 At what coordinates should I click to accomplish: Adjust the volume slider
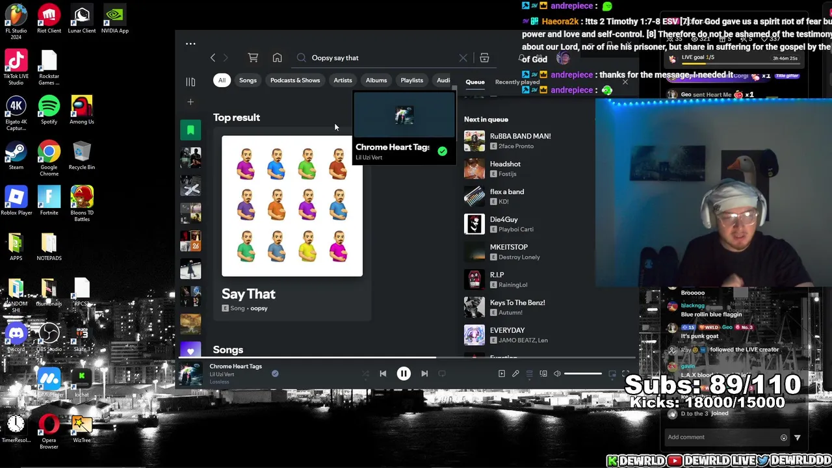583,374
